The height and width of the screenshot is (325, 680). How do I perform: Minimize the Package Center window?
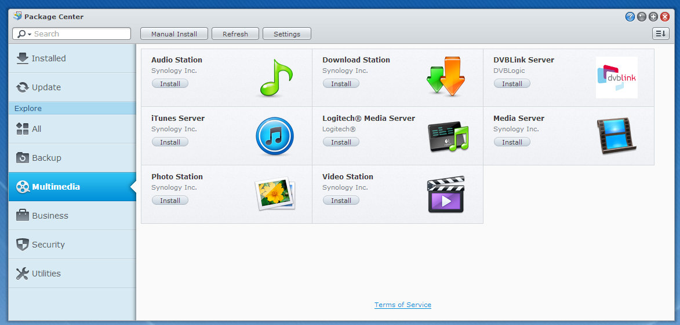641,17
